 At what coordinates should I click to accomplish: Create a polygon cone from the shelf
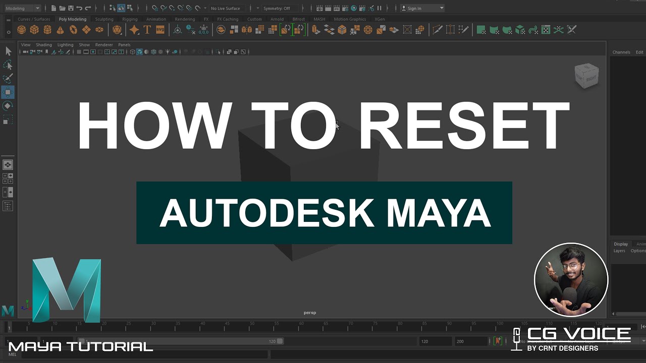[x=61, y=30]
